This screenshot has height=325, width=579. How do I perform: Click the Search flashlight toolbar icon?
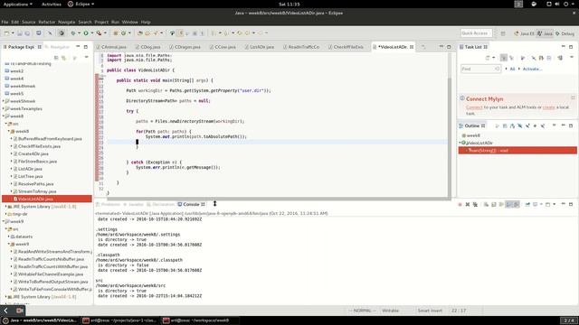coord(156,33)
